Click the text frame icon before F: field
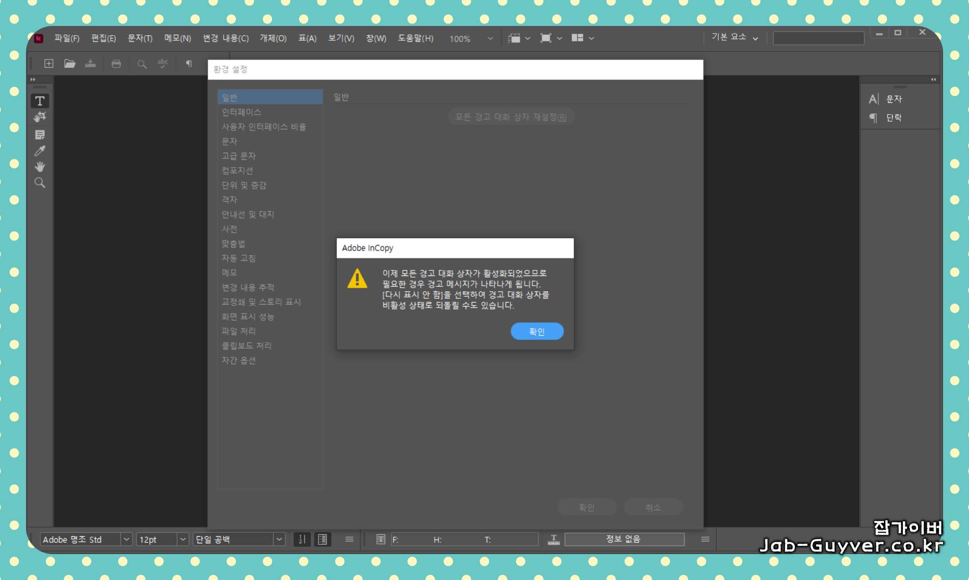The width and height of the screenshot is (969, 580). pos(381,539)
